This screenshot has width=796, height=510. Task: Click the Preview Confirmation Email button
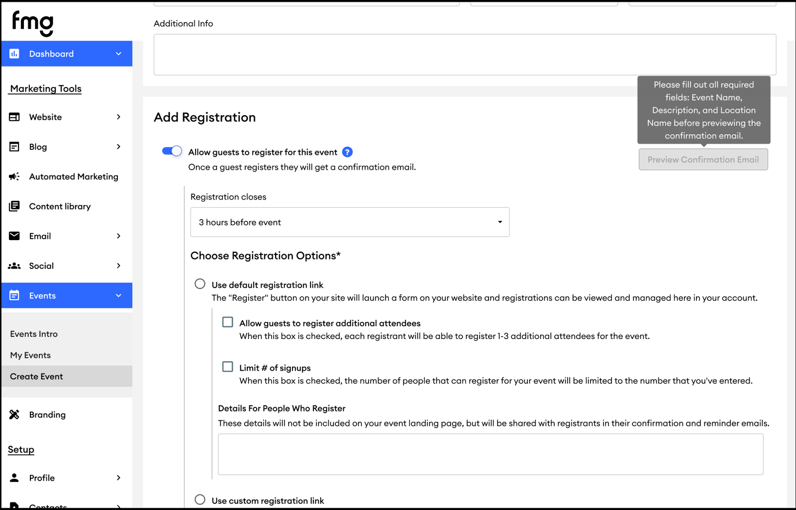pyautogui.click(x=703, y=160)
